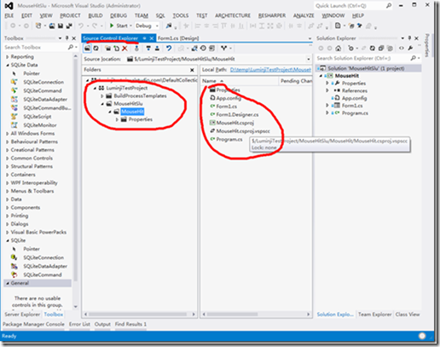
Task: Toggle the Folders pane icon in Source Control Explorer
Action: 87,49
